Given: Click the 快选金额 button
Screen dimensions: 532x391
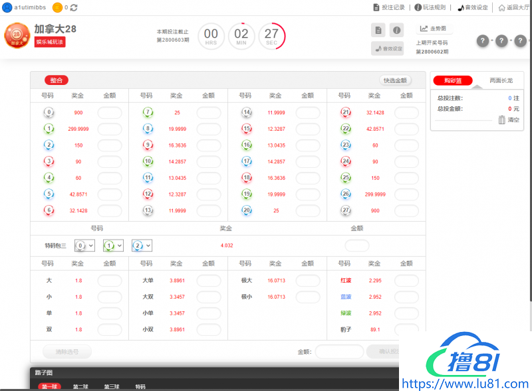Looking at the screenshot, I should click(x=395, y=80).
